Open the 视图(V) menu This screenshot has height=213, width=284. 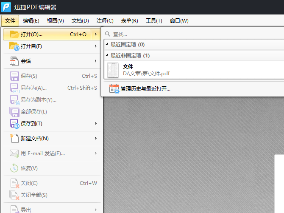[55, 21]
